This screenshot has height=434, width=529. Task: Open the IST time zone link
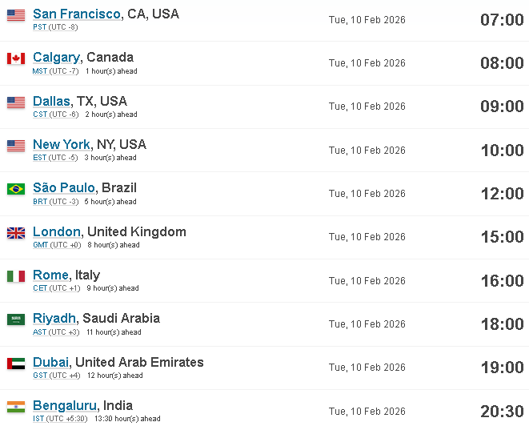pyautogui.click(x=38, y=419)
